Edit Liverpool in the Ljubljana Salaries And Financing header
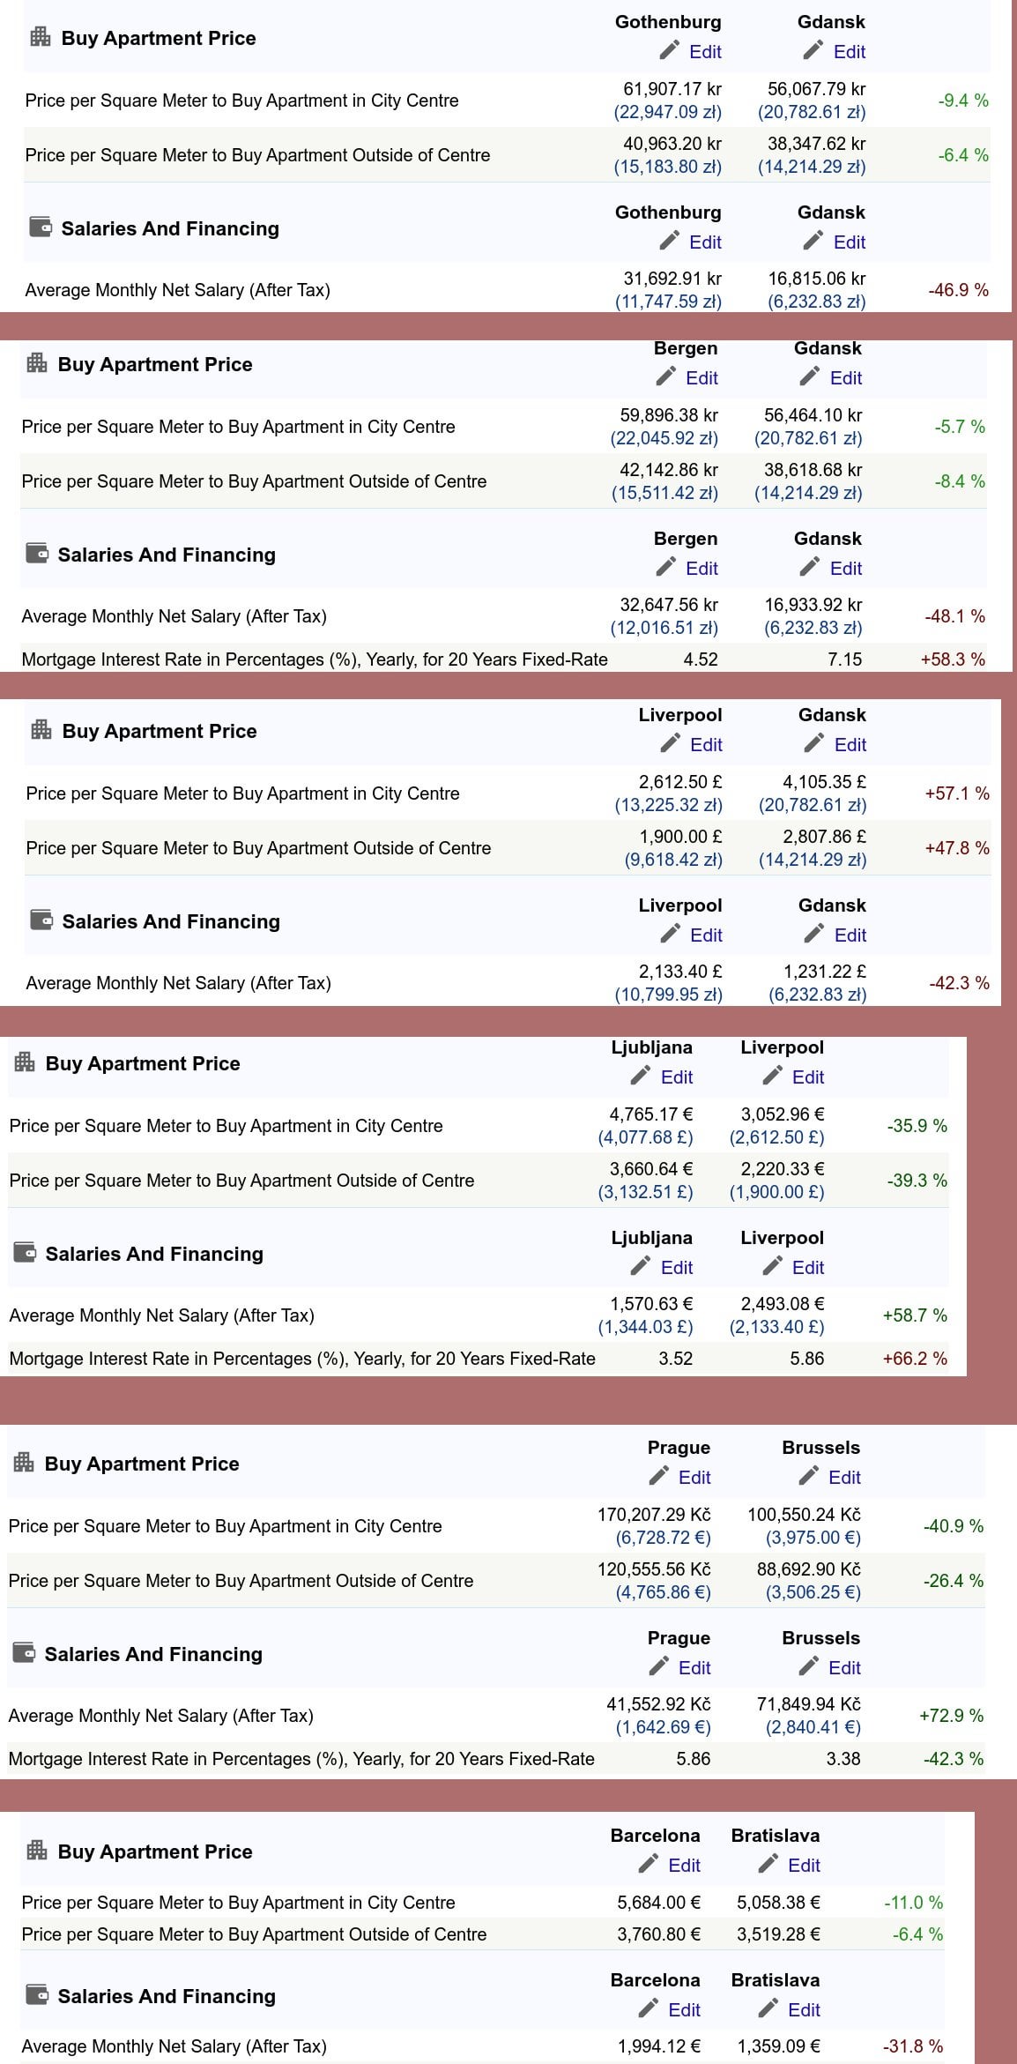The image size is (1017, 2064). pos(808,1267)
